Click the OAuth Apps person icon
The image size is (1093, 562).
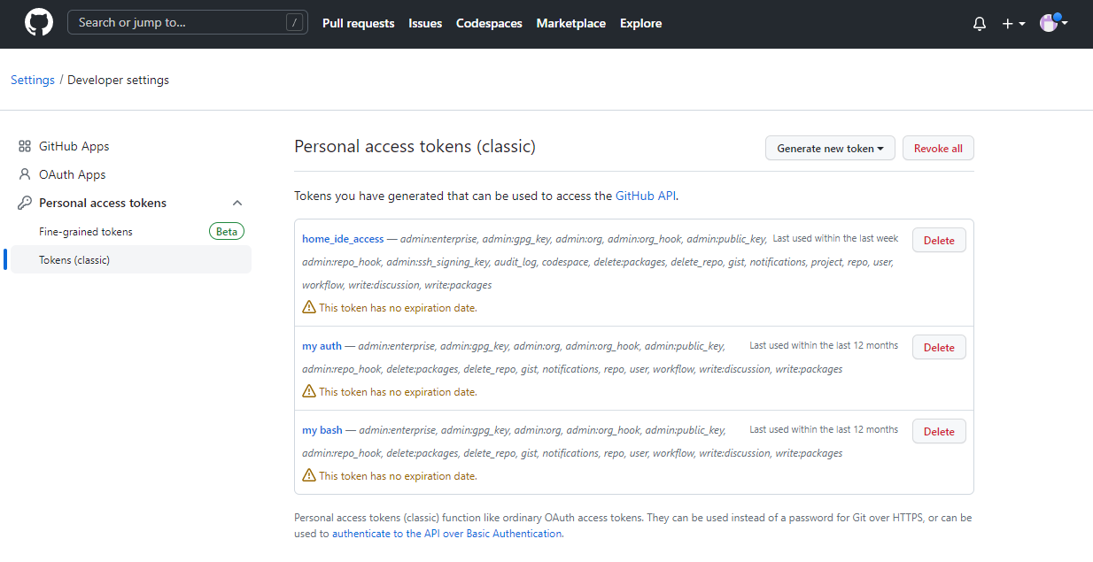(x=25, y=174)
